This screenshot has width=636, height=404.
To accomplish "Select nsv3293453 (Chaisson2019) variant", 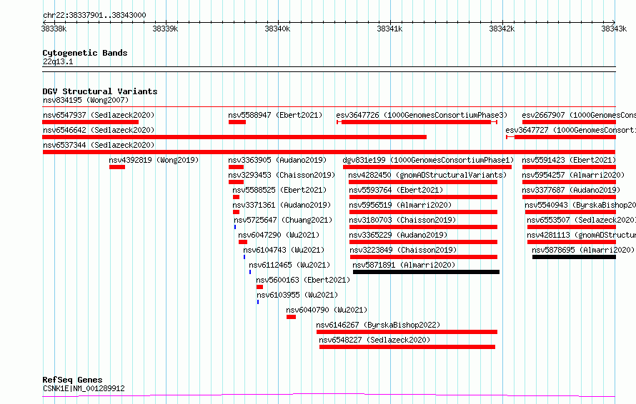I will (x=282, y=175).
